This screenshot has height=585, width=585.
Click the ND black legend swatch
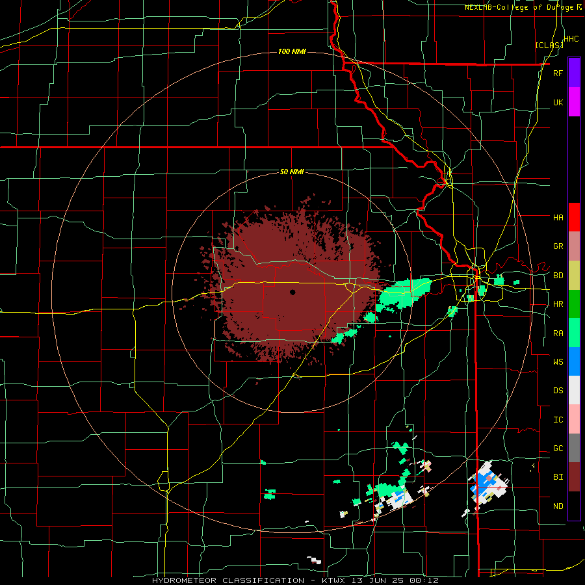[574, 506]
